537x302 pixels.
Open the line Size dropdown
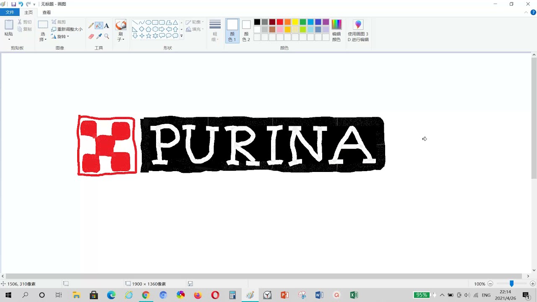click(x=215, y=31)
